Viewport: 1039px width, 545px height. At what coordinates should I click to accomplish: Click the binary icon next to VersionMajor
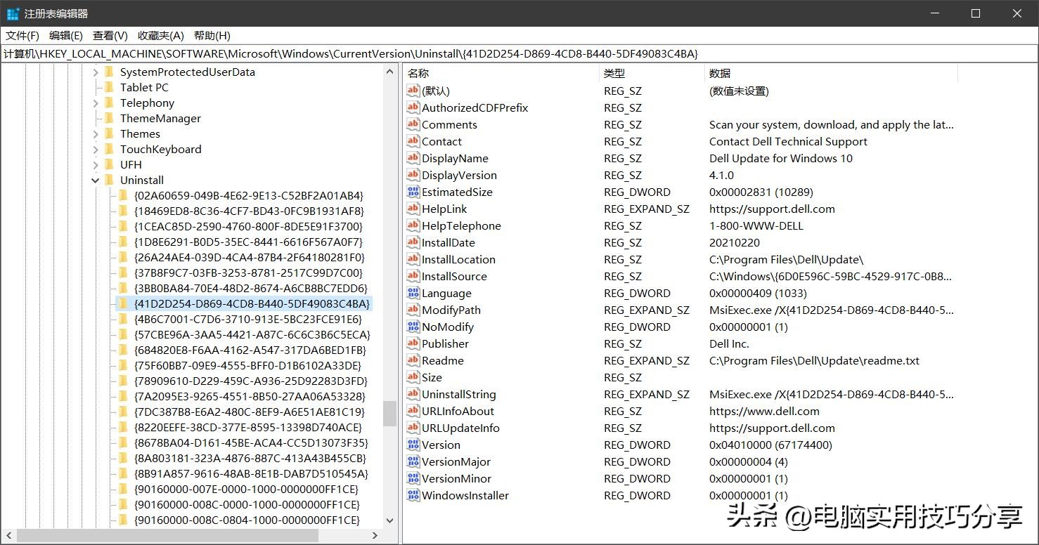click(x=413, y=461)
